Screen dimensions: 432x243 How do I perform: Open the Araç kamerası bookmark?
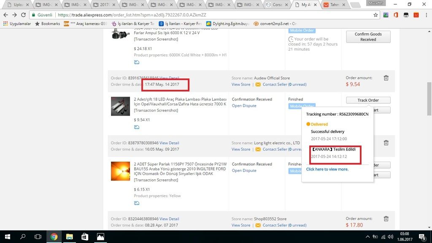[85, 24]
